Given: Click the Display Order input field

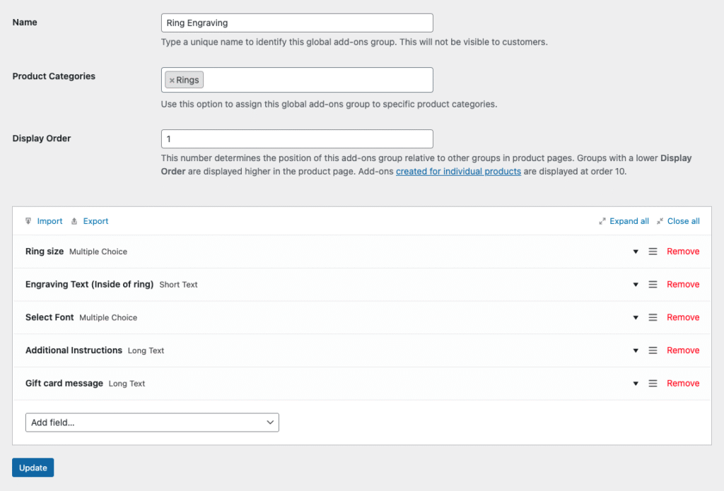Looking at the screenshot, I should [x=297, y=139].
